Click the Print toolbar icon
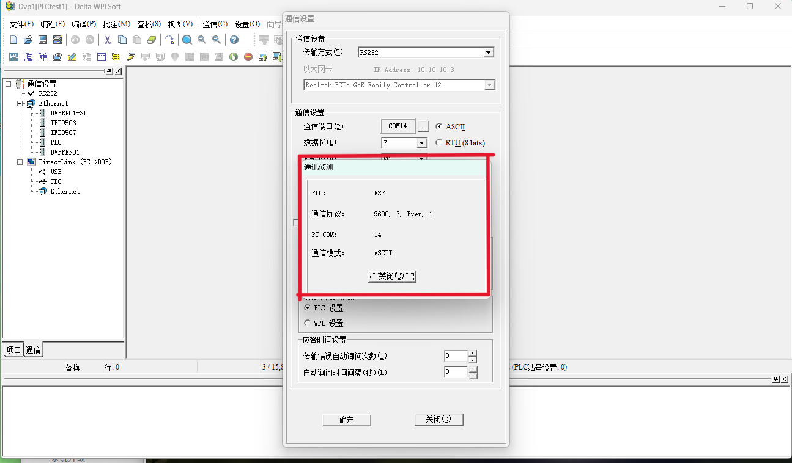The width and height of the screenshot is (792, 463). click(57, 40)
